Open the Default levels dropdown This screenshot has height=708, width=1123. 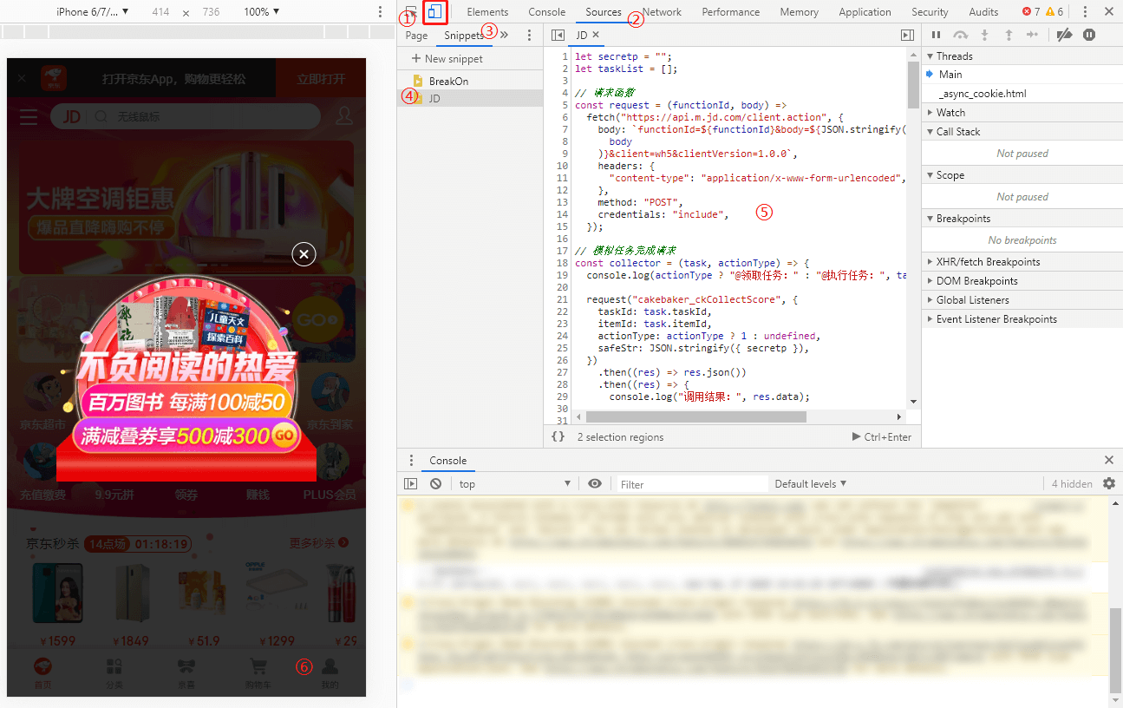(811, 484)
